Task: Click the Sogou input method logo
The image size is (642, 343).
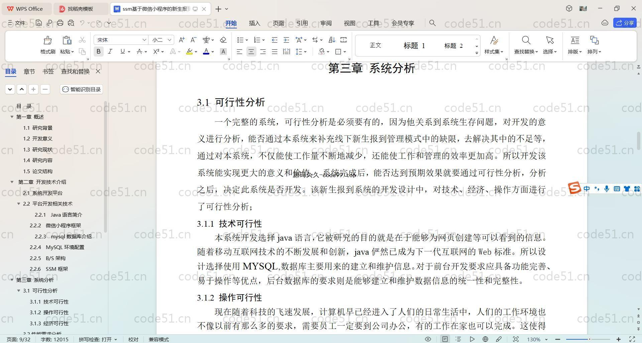Action: [x=574, y=188]
